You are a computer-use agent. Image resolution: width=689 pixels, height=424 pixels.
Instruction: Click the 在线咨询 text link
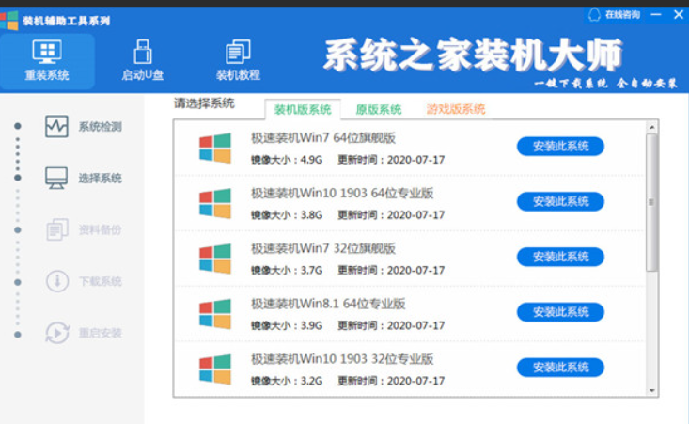tap(622, 14)
